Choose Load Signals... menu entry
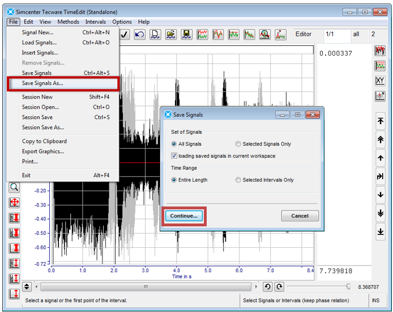The width and height of the screenshot is (393, 312). pos(63,43)
